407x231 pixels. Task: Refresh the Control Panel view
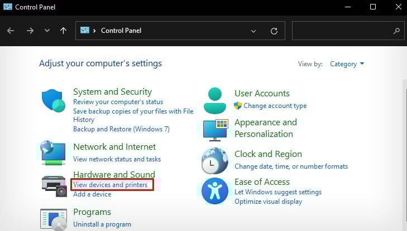point(274,31)
